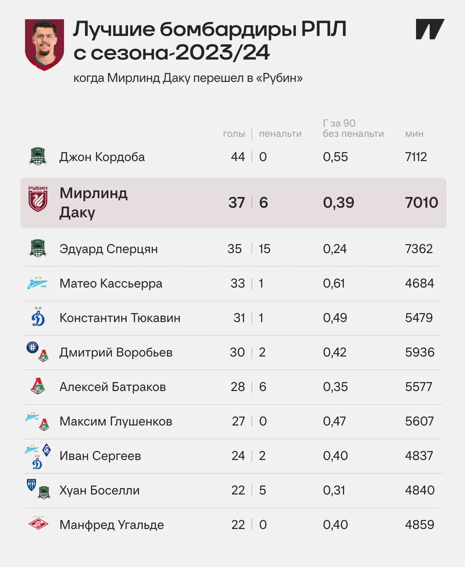The height and width of the screenshot is (567, 465).
Task: Click the Dynamo logo beside Константин Тюкавин
Action: click(38, 316)
